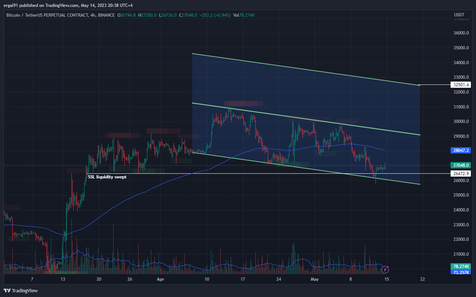Click the 23000.0 price axis label
The width and height of the screenshot is (476, 297).
coord(460,225)
